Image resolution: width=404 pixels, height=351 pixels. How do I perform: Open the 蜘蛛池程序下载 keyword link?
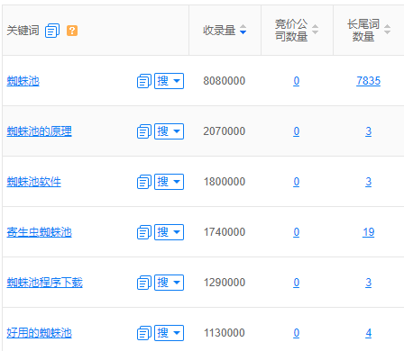click(x=45, y=283)
